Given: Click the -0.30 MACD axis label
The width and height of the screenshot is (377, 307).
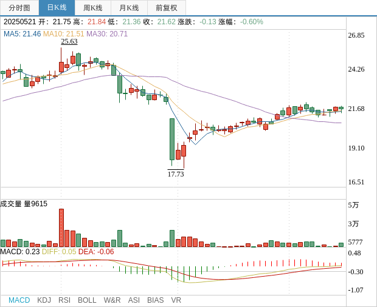Looking at the screenshot, I should click(x=356, y=272).
